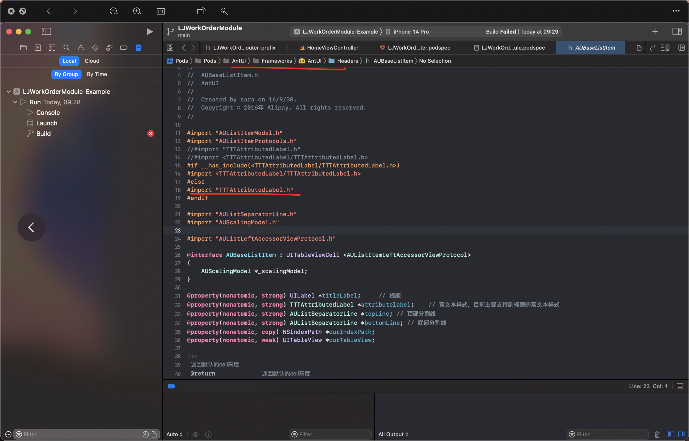
Task: Select the Local reports tab
Action: (x=69, y=61)
